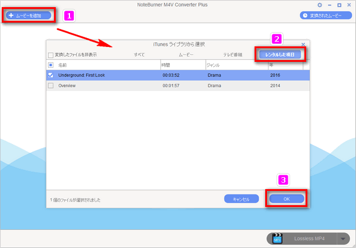Viewport: 356px width, 248px height.
Task: Expand the output format dropdown arrow
Action: (x=343, y=238)
